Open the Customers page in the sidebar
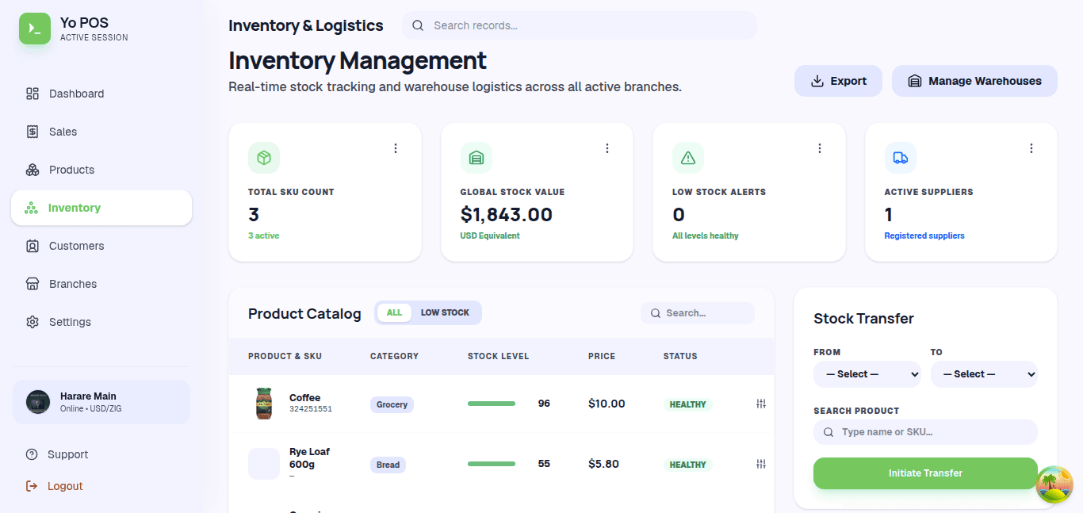 [101, 246]
